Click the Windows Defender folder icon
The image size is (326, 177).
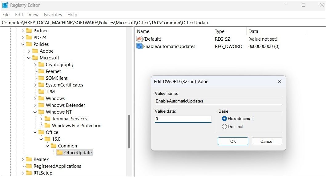[x=41, y=105]
